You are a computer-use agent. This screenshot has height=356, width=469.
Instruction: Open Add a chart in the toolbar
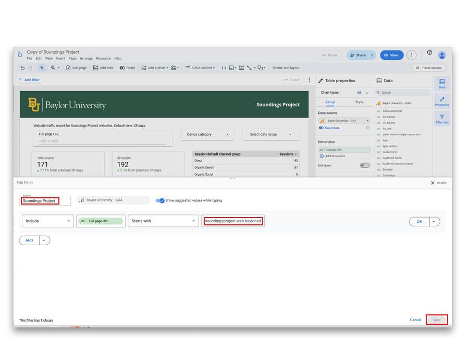pos(155,68)
